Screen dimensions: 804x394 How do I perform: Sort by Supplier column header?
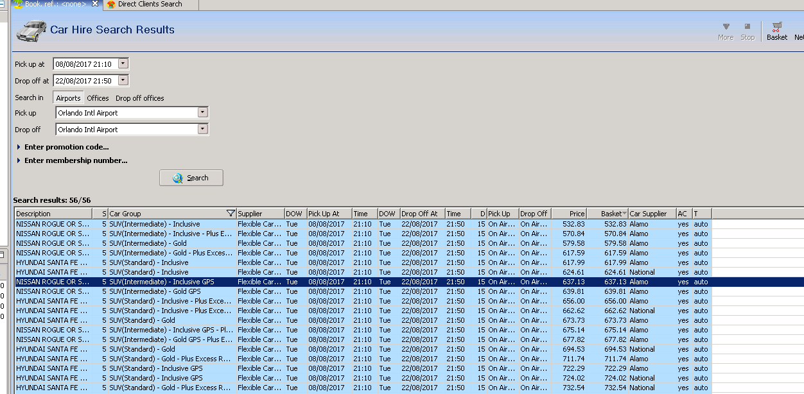click(x=260, y=214)
